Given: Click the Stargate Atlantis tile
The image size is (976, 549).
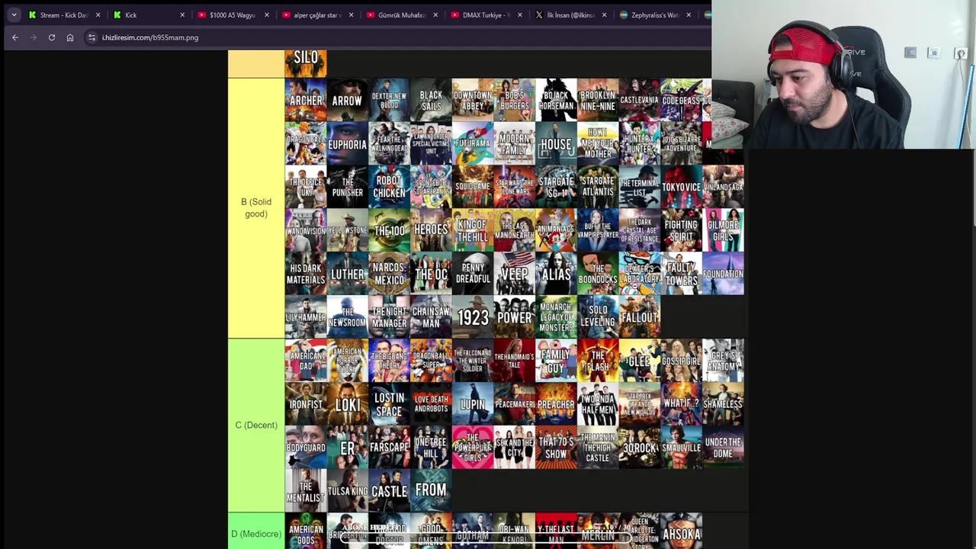Looking at the screenshot, I should 598,187.
